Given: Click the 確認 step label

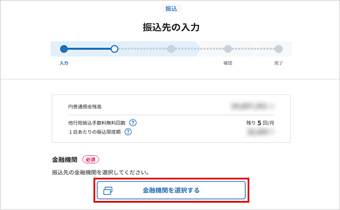Looking at the screenshot, I should coord(228,63).
